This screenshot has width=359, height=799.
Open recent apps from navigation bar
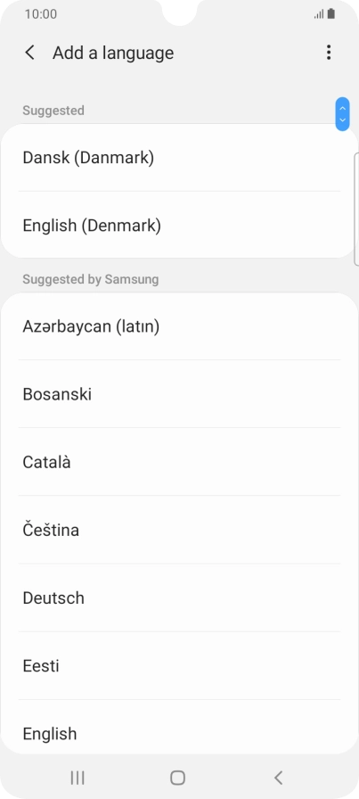(78, 778)
